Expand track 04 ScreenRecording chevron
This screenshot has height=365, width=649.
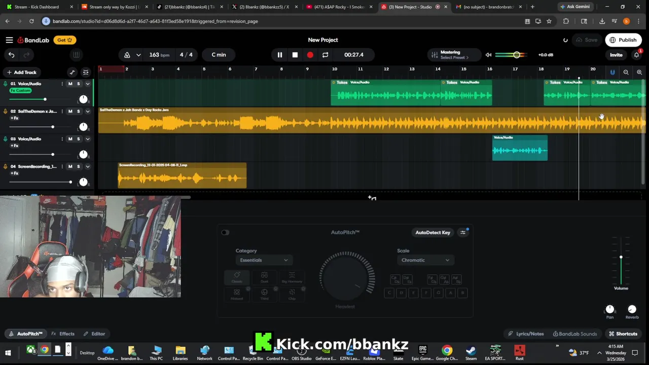pyautogui.click(x=87, y=166)
